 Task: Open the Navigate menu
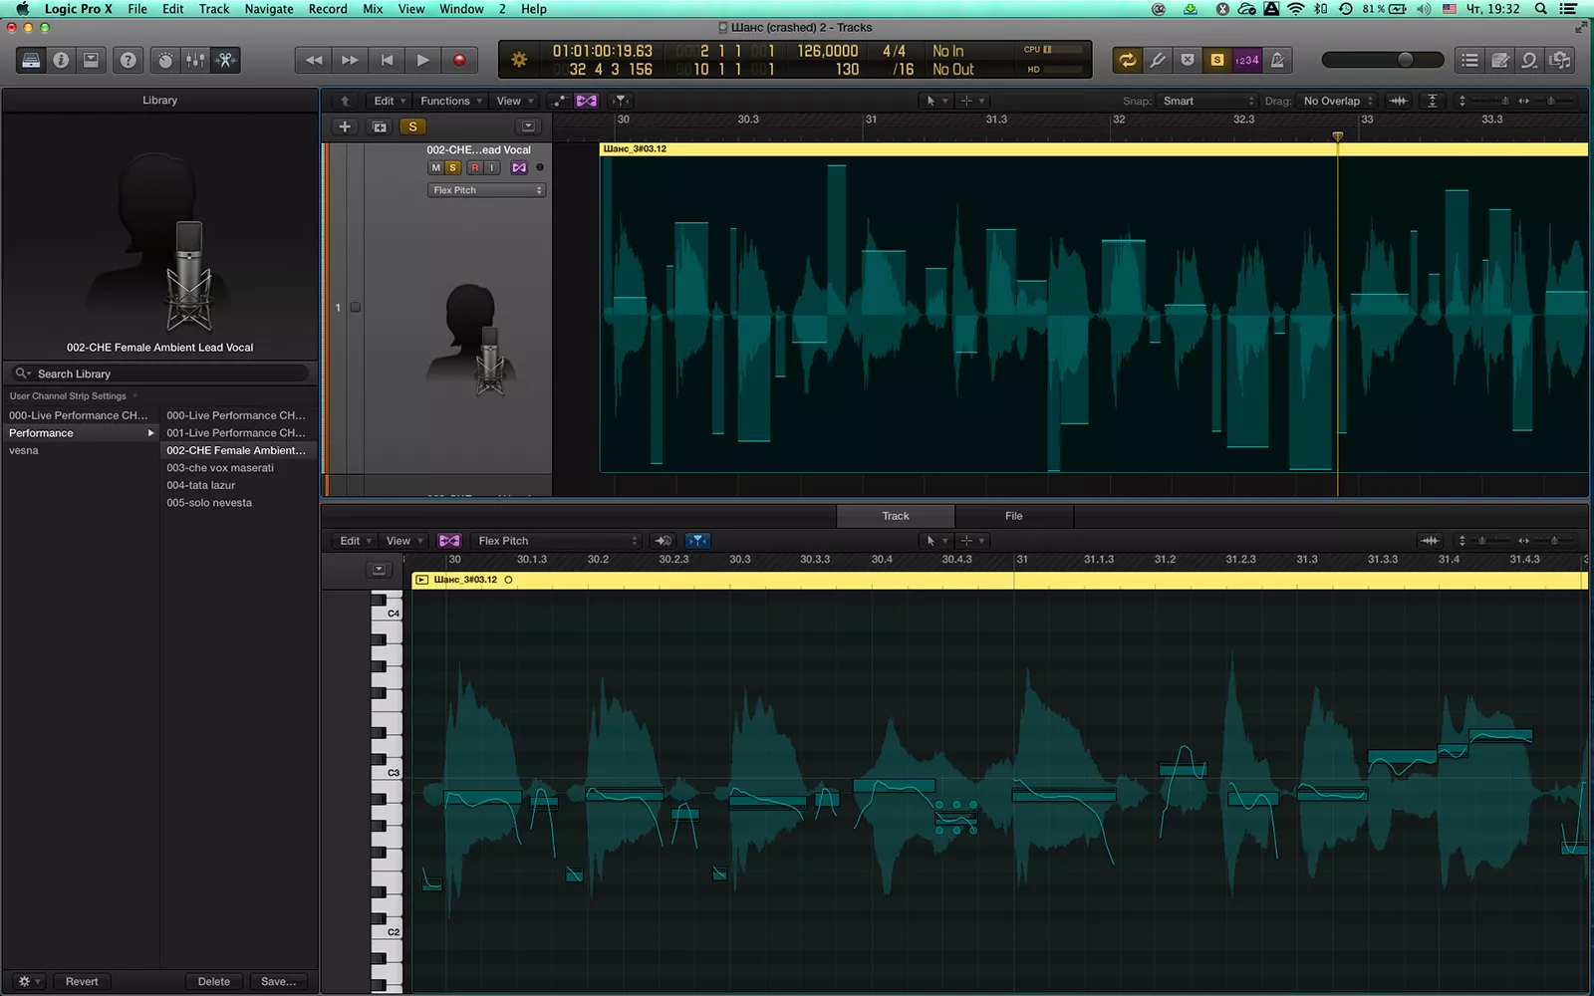tap(269, 9)
